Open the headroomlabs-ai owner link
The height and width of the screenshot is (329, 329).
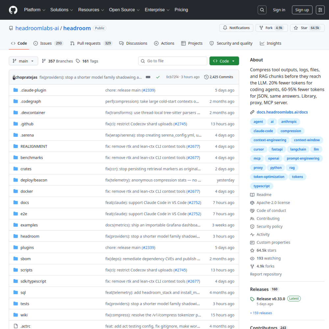(x=37, y=28)
